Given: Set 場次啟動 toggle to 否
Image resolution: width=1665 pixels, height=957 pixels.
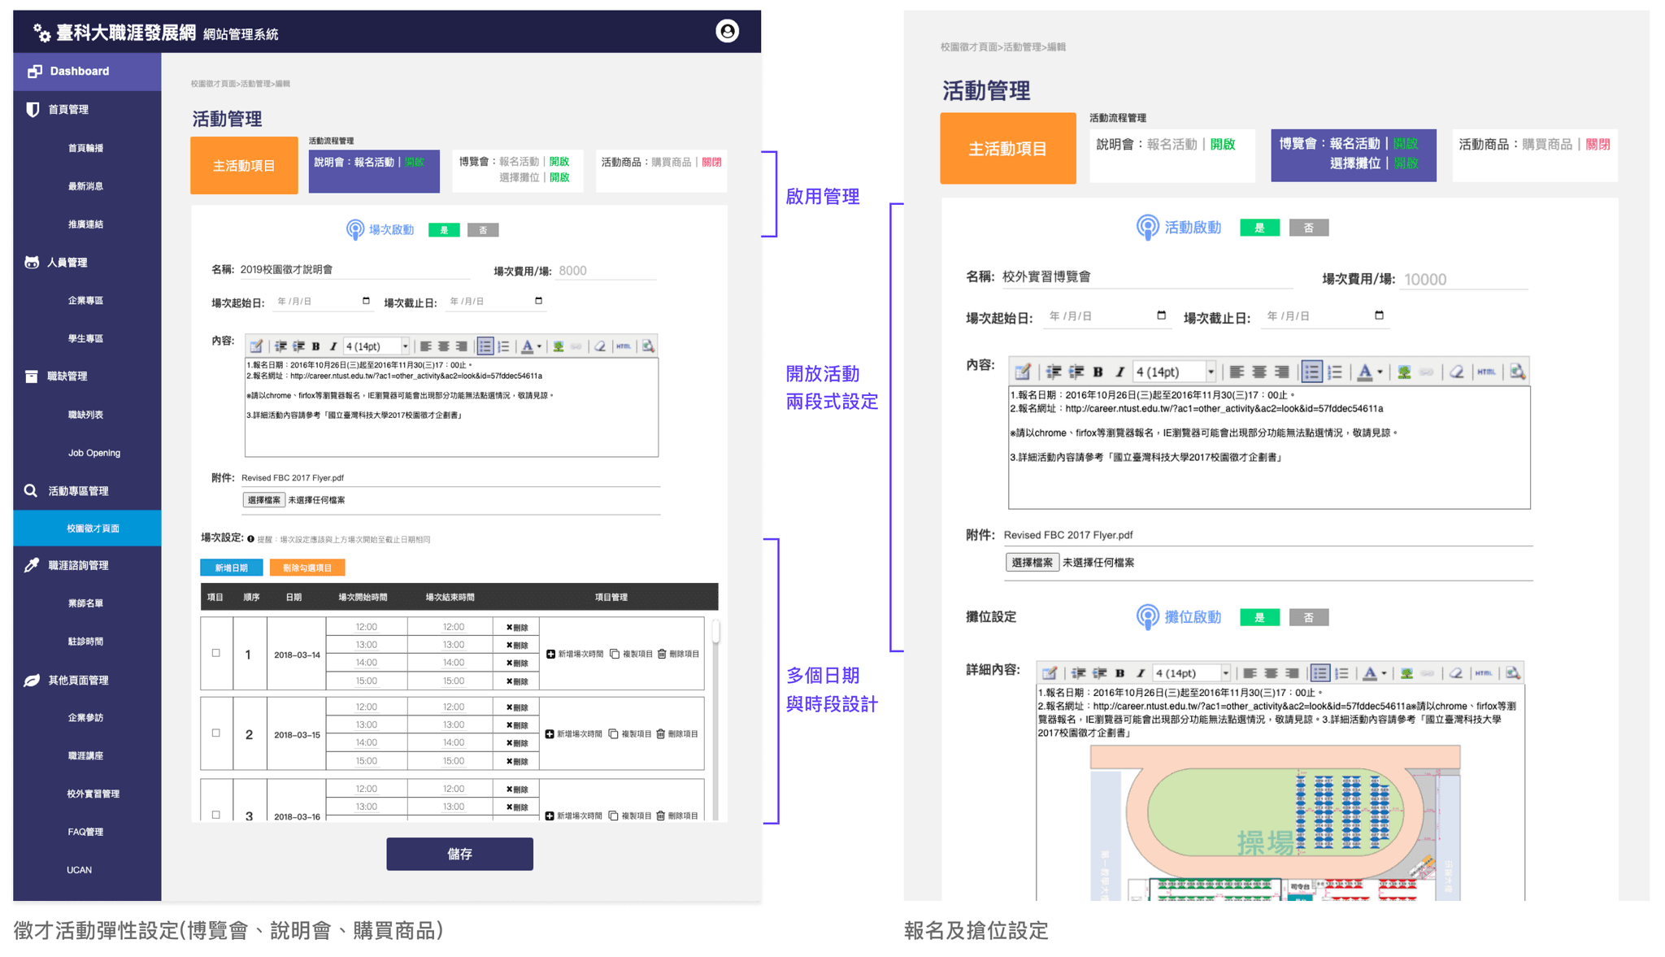Looking at the screenshot, I should tap(483, 230).
